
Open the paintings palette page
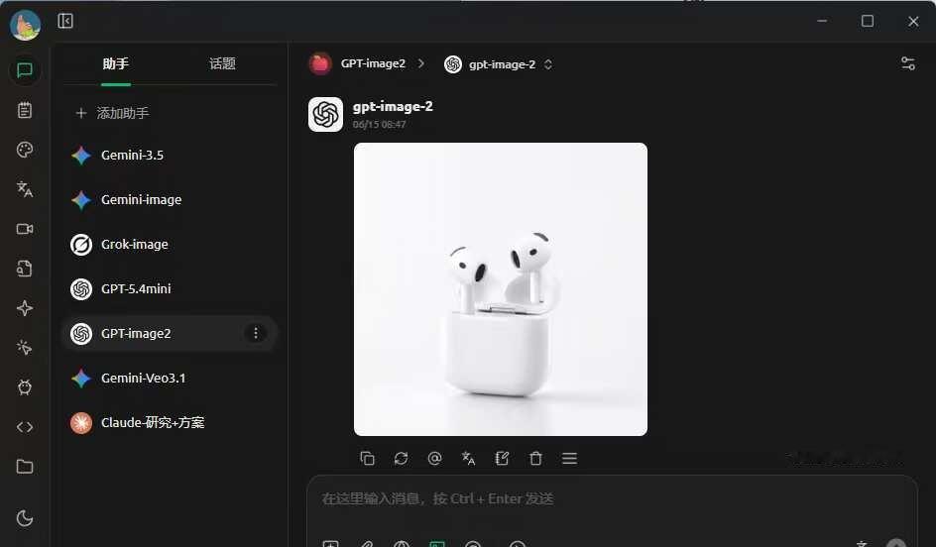(x=25, y=150)
